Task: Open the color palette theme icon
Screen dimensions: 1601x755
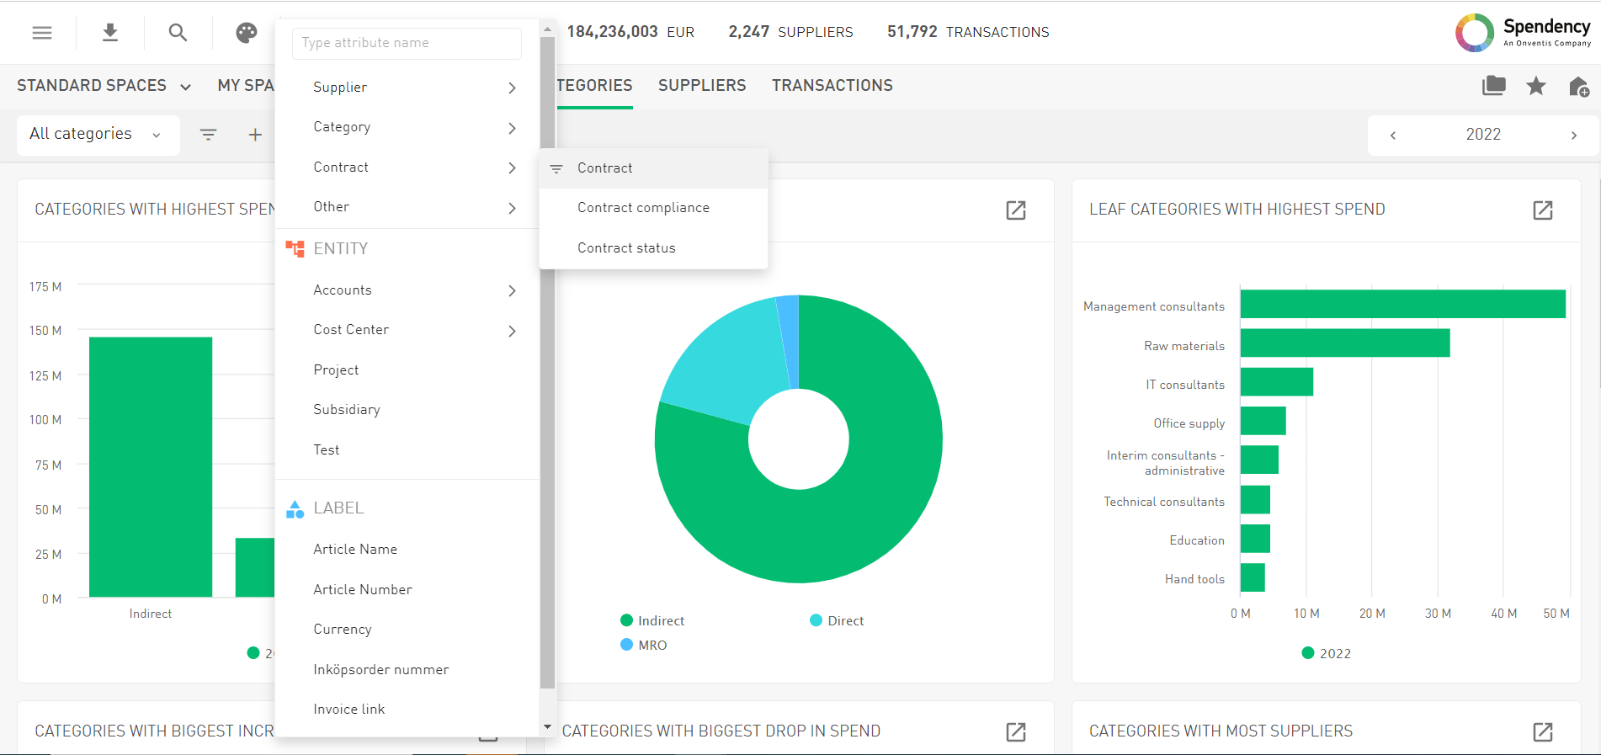Action: (246, 33)
